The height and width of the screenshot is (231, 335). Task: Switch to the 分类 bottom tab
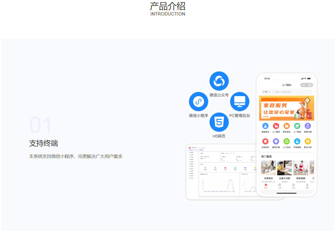(x=280, y=186)
